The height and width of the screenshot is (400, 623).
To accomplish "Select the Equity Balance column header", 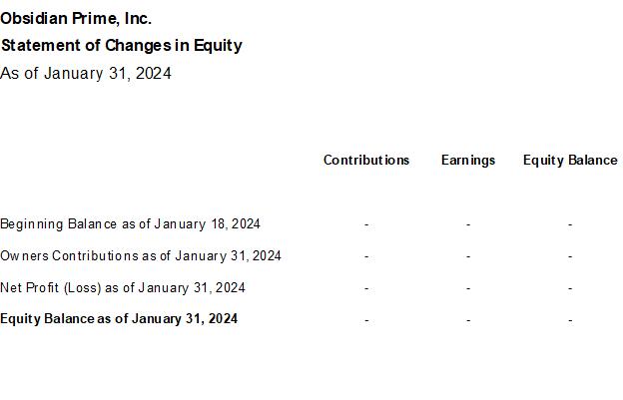I will point(570,160).
